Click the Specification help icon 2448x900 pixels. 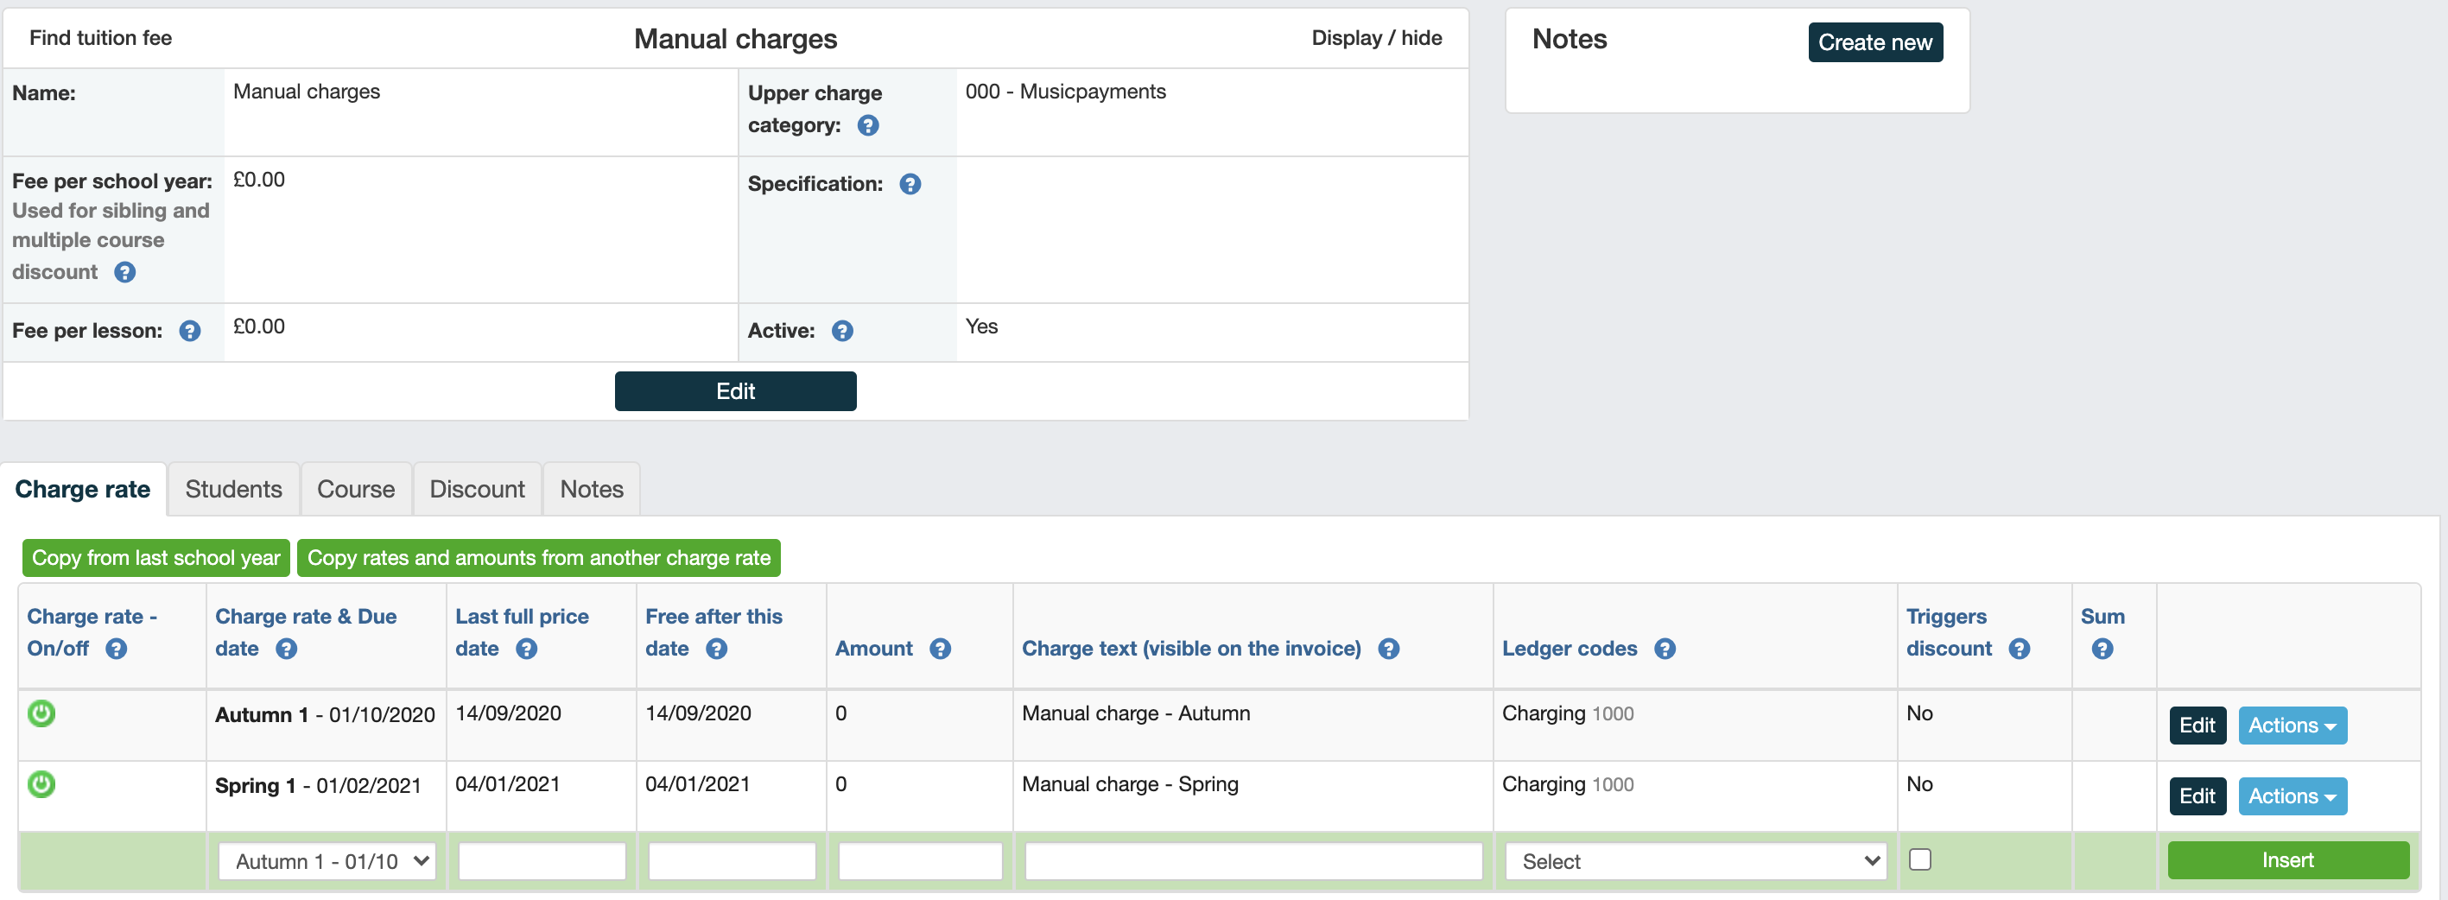910,184
